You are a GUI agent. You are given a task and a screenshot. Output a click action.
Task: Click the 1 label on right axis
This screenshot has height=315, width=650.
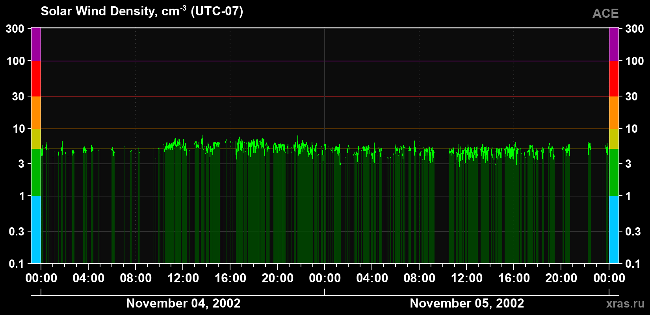click(x=628, y=196)
